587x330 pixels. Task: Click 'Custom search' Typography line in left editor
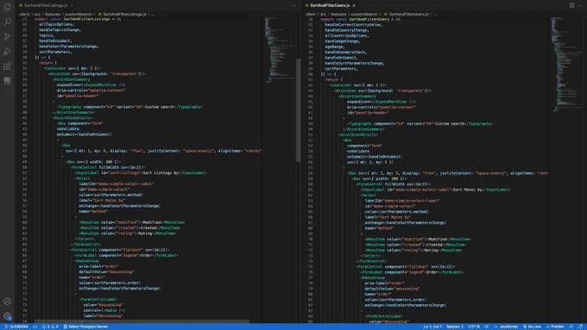(x=129, y=107)
